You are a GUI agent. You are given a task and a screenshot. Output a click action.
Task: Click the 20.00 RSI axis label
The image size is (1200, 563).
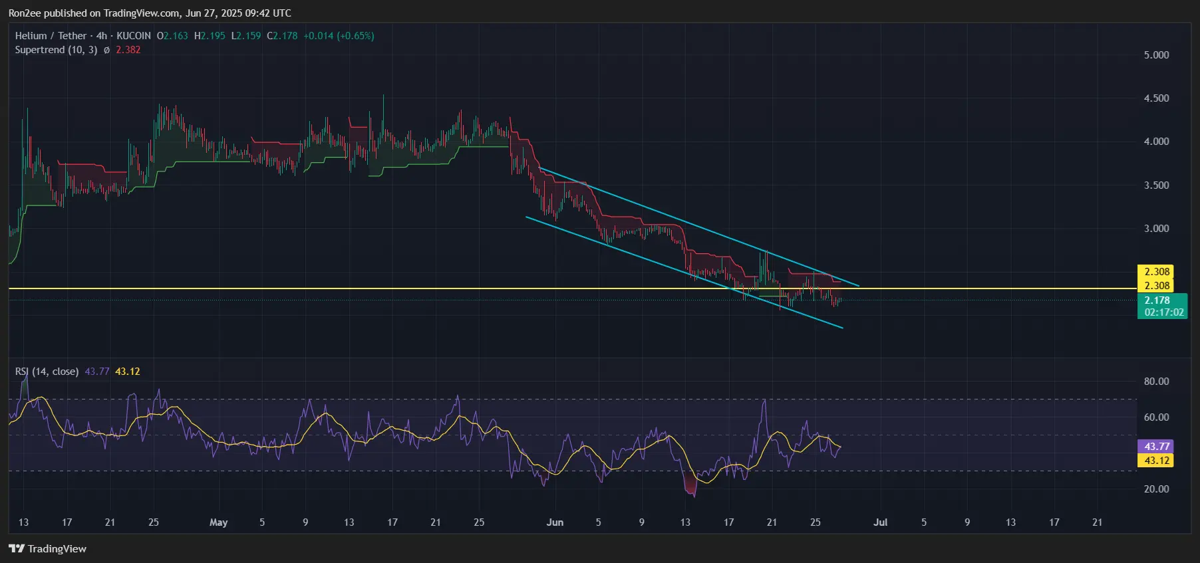tap(1156, 489)
